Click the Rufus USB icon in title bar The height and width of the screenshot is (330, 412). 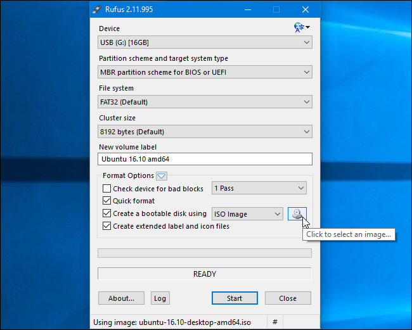click(x=97, y=10)
